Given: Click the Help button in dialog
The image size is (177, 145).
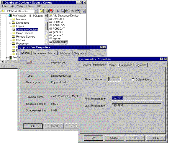Looking at the screenshot, I should pos(156,138).
